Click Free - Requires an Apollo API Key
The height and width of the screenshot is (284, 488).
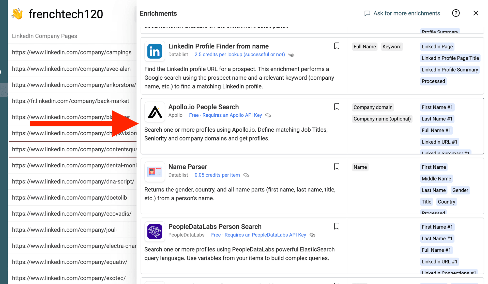225,115
